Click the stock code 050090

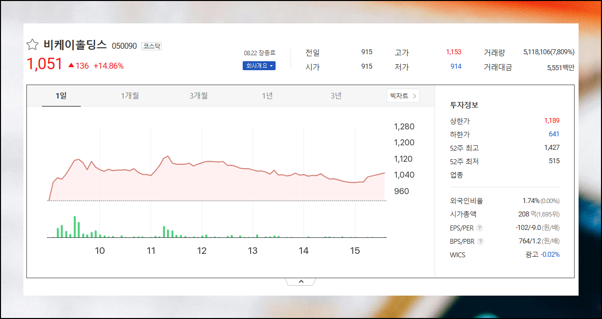point(124,46)
